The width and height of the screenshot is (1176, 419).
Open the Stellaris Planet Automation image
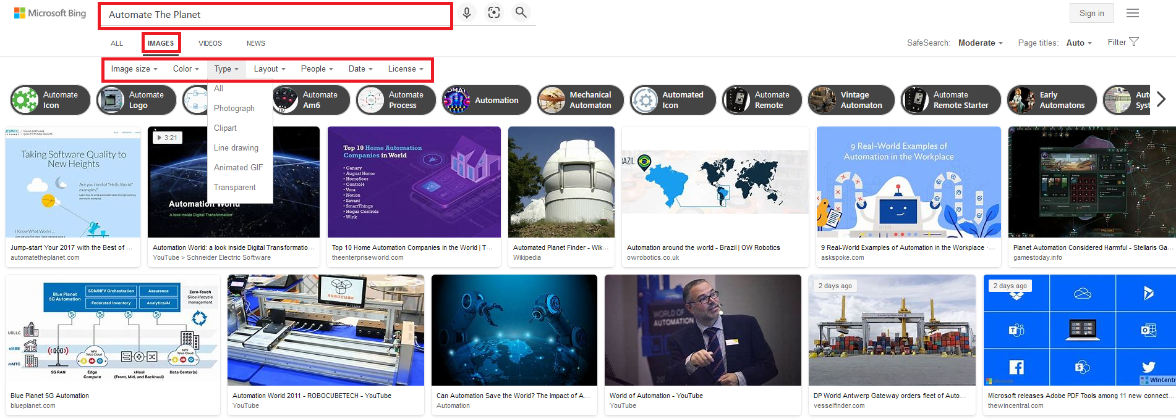(x=1092, y=182)
